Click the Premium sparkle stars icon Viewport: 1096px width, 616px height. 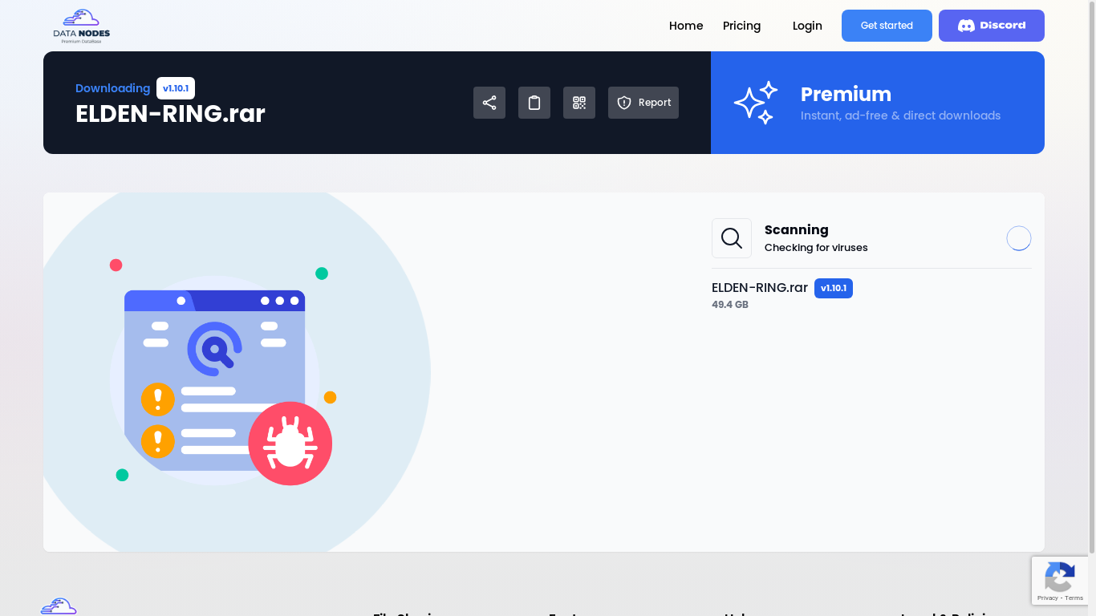coord(756,103)
